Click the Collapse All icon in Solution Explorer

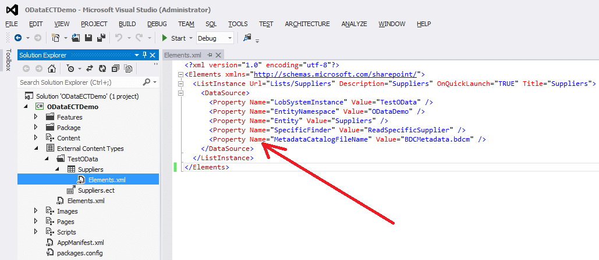[115, 69]
